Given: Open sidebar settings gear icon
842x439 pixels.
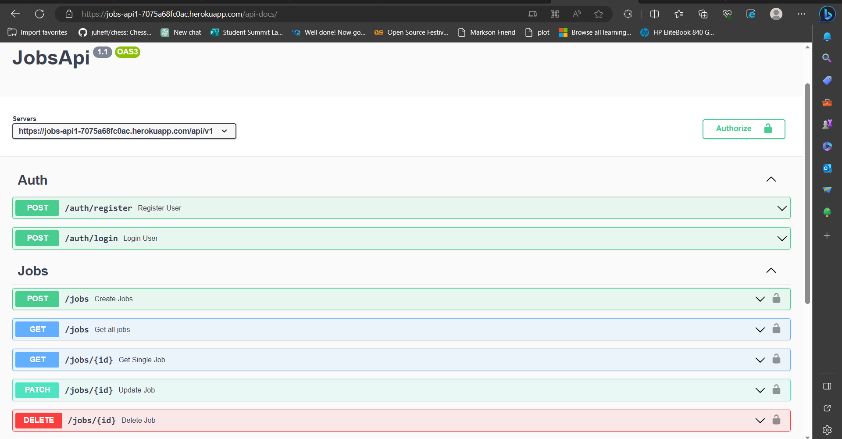Looking at the screenshot, I should tap(827, 430).
